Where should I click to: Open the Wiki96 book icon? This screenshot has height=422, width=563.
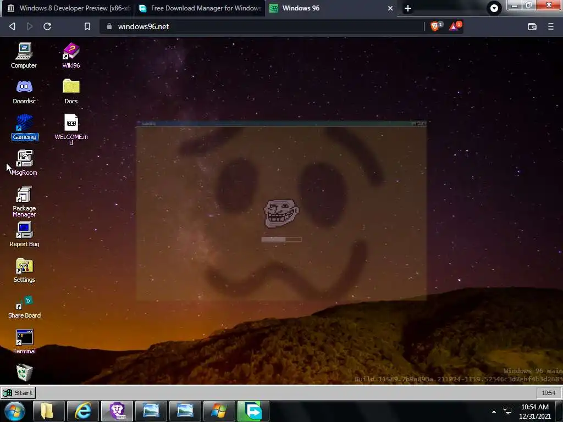(x=71, y=55)
